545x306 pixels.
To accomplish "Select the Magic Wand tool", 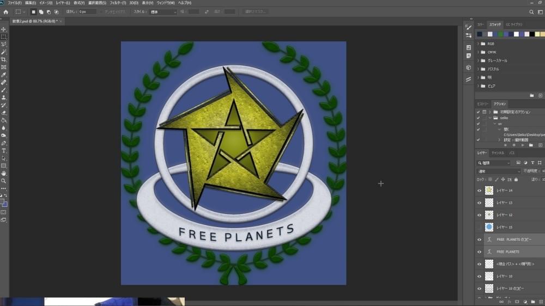I will click(3, 52).
